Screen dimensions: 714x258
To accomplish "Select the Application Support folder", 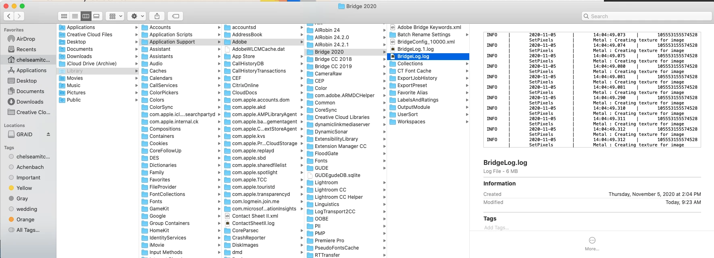I will click(x=181, y=42).
